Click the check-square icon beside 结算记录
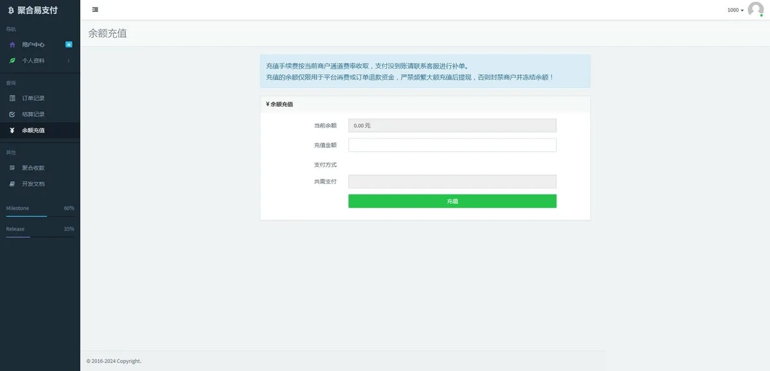The width and height of the screenshot is (770, 371). point(12,114)
